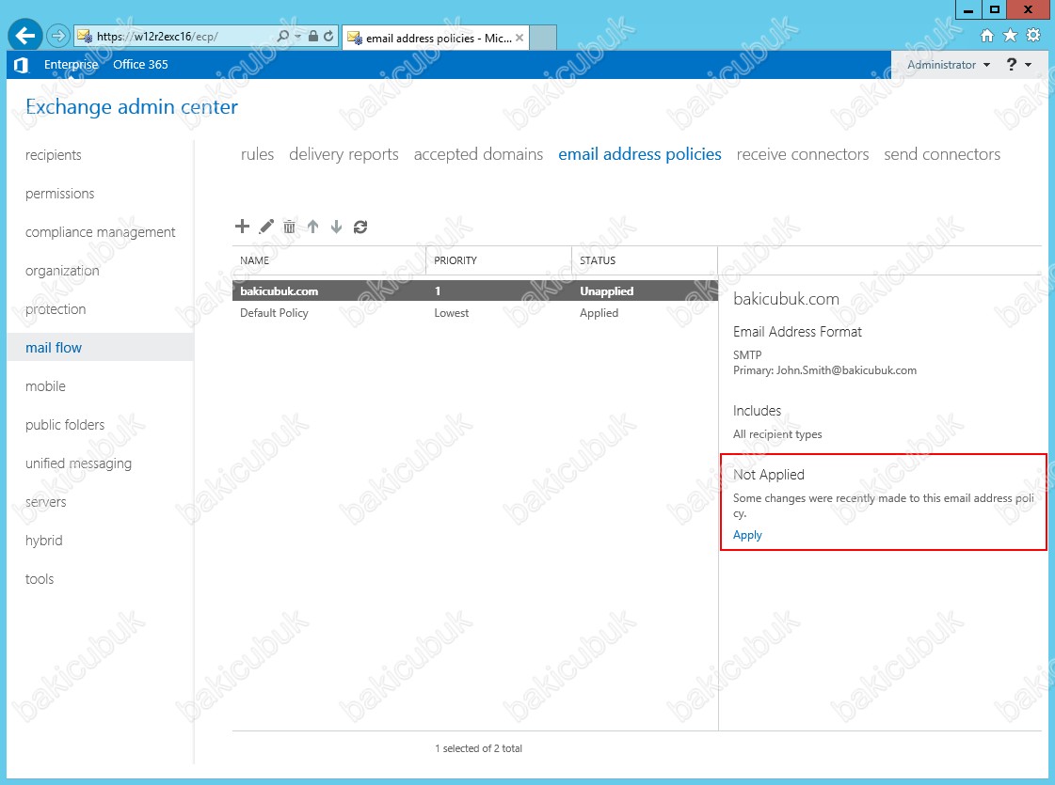This screenshot has width=1055, height=785.
Task: Open the receive connectors tab
Action: click(x=803, y=154)
